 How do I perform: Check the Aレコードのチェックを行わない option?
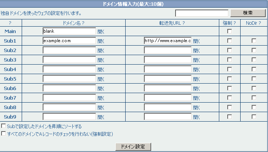point(3,134)
